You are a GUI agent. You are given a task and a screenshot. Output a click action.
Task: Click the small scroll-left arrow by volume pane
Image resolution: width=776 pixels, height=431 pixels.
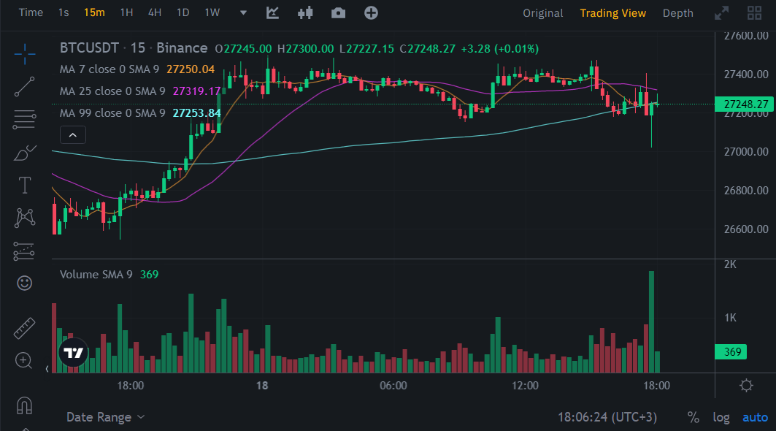tap(47, 369)
